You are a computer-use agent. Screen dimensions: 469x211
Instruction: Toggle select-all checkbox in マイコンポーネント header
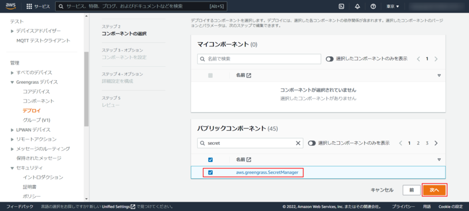tap(210, 76)
